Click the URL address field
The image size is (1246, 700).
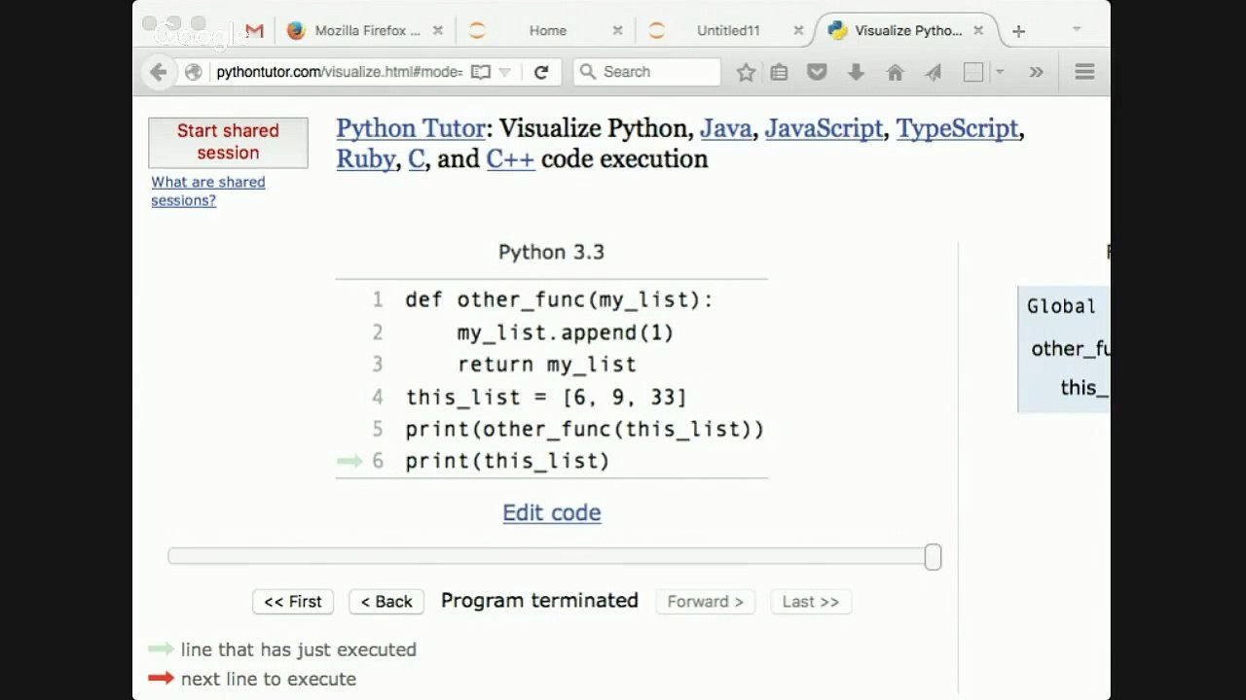point(339,72)
